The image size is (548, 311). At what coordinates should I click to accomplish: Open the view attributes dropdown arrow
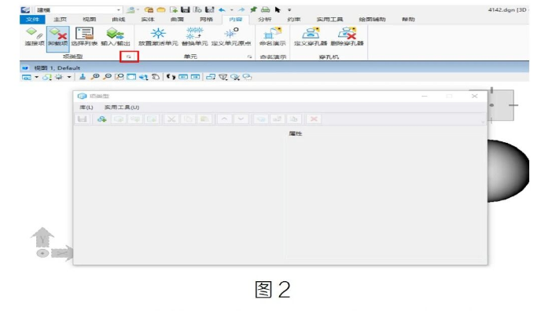[x=36, y=77]
